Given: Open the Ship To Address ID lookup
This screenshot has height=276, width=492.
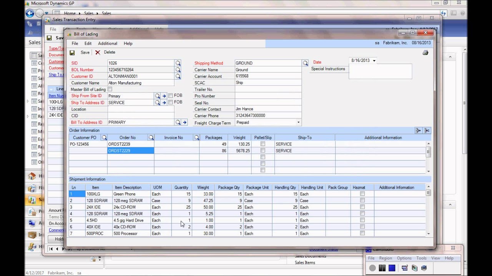Looking at the screenshot, I should coord(157,102).
